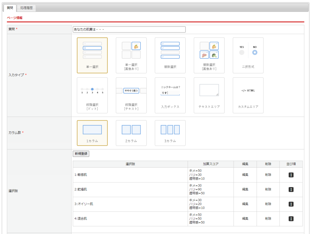Screen dimensions: 312x234
Task: Pick the カスタムエリア HTML input type
Action: [248, 95]
